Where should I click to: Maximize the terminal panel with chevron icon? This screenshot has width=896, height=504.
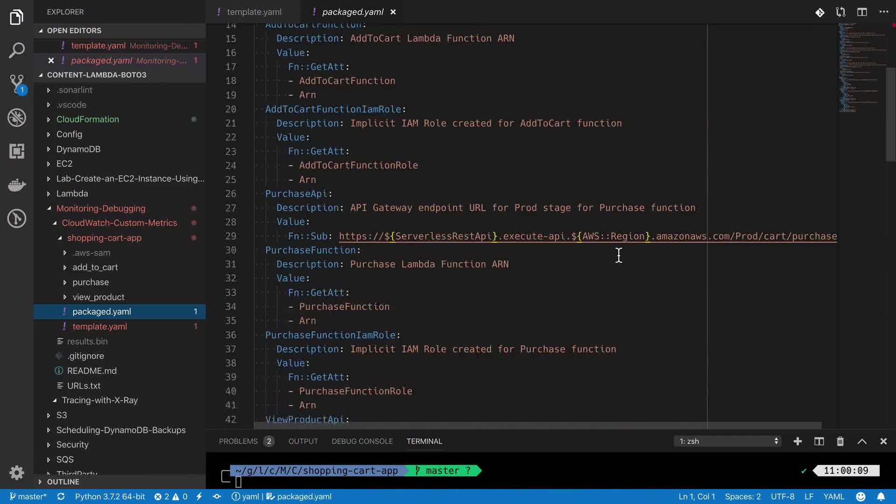862,441
